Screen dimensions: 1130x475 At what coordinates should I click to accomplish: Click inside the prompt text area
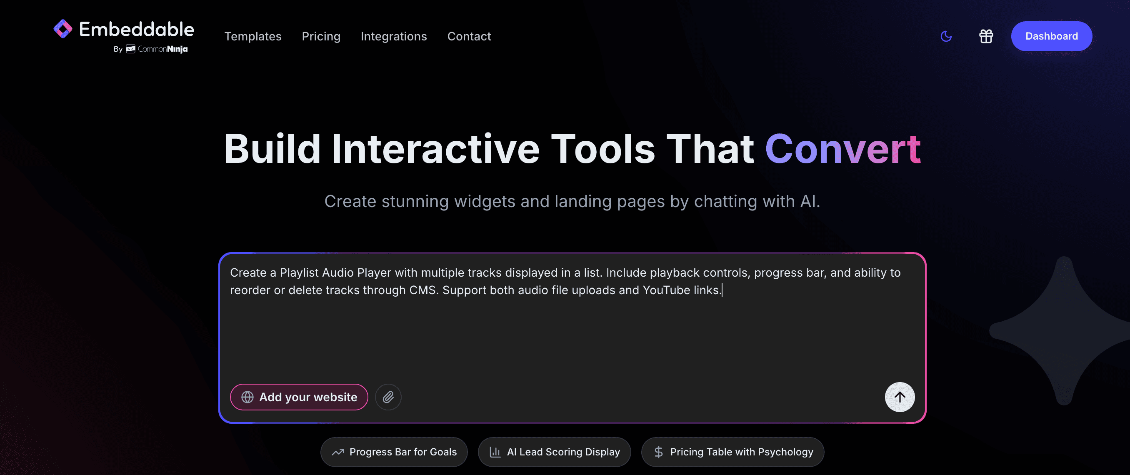pos(570,333)
